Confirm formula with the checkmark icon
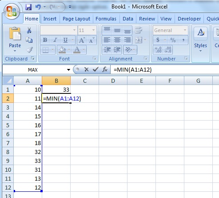 tap(96, 69)
